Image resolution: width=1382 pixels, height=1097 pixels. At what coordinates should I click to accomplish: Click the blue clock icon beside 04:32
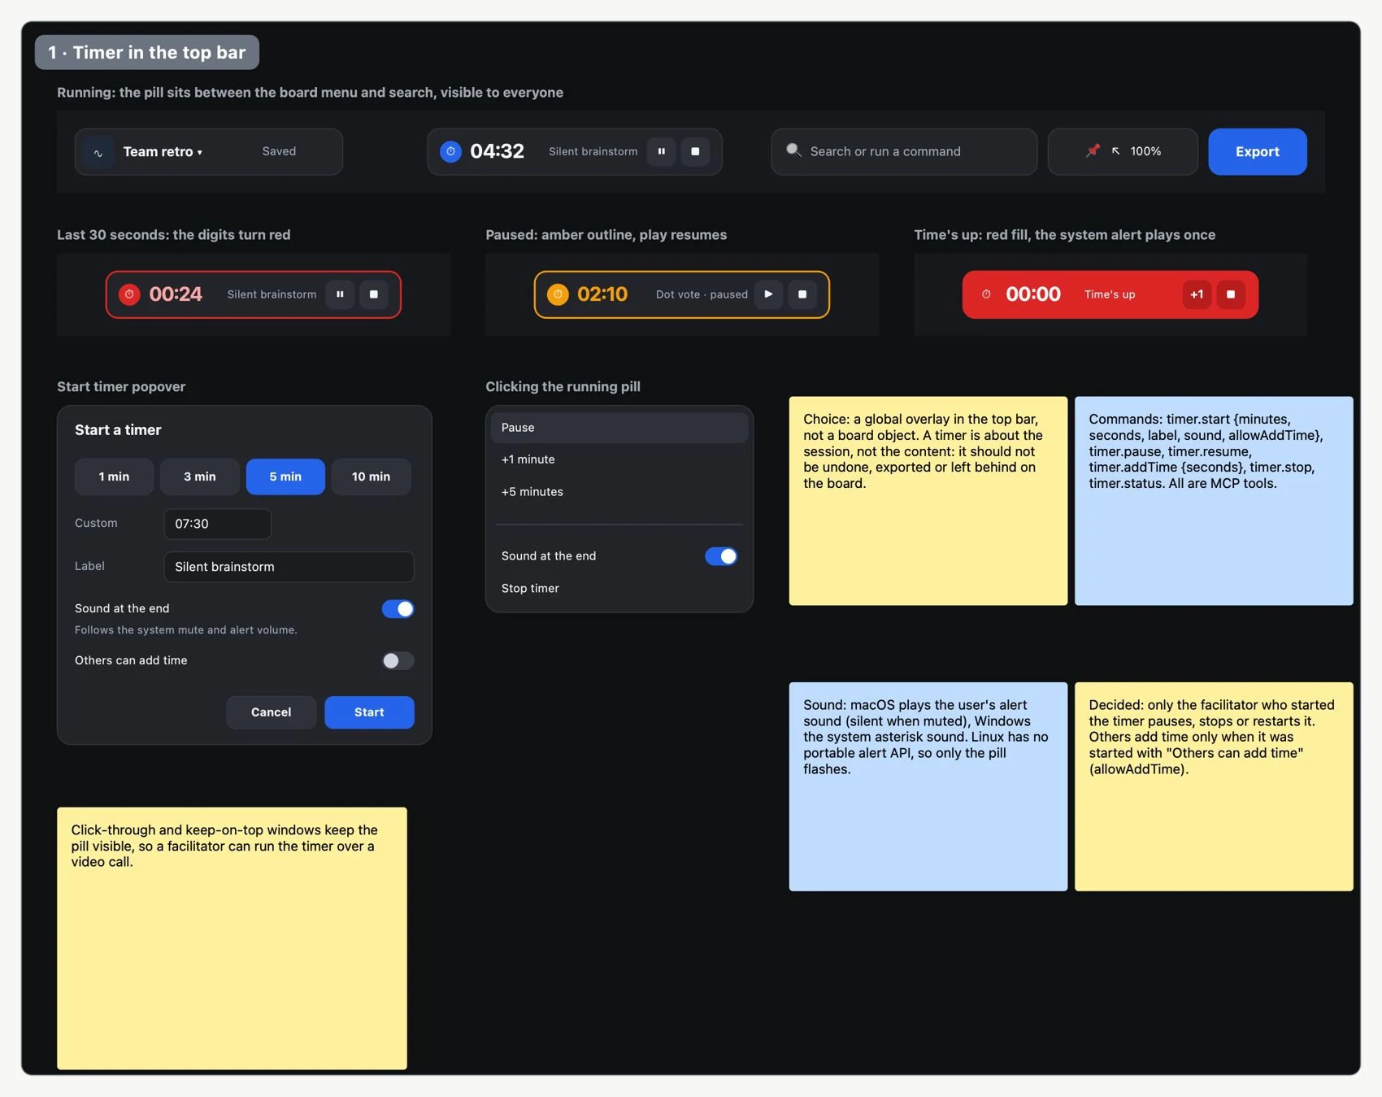[x=450, y=151]
